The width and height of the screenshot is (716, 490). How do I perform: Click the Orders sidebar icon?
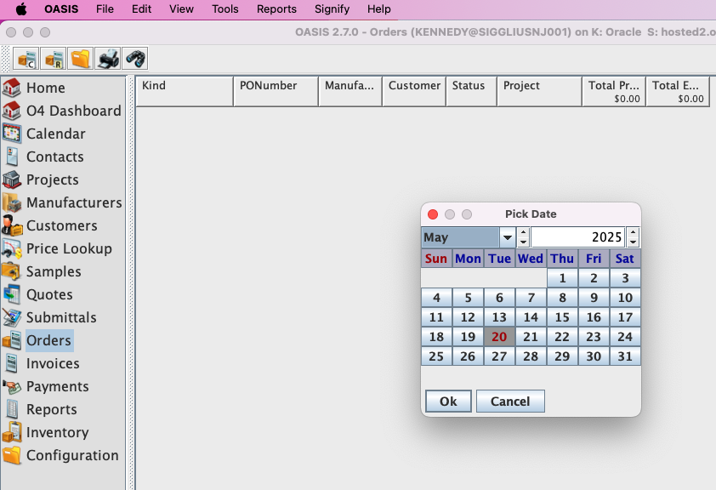pyautogui.click(x=11, y=340)
